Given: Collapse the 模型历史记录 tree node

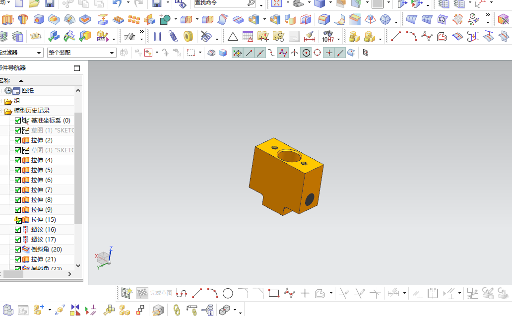Looking at the screenshot, I should [1, 111].
